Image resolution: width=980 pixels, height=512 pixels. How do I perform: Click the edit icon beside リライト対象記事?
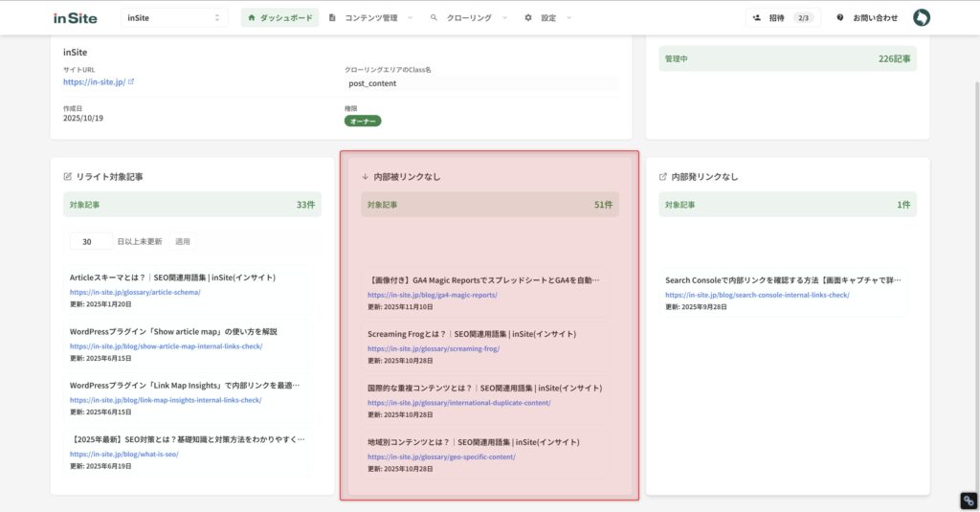[x=68, y=177]
